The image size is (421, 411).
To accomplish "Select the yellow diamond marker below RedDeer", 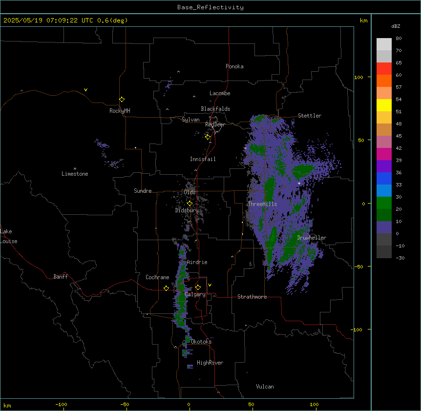I will 208,137.
